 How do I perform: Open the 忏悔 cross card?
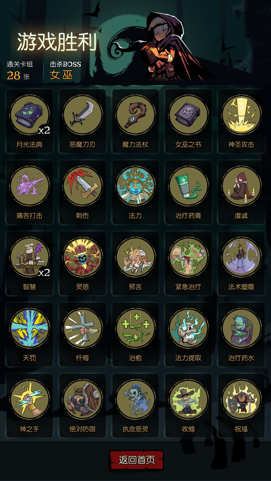pos(83,334)
